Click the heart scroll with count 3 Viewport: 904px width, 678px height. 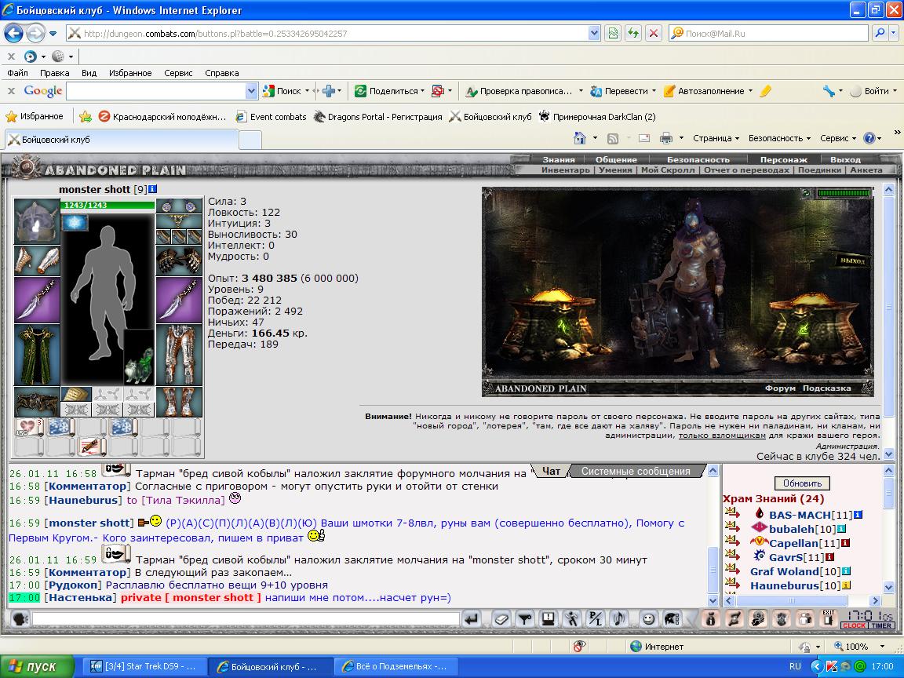(29, 428)
